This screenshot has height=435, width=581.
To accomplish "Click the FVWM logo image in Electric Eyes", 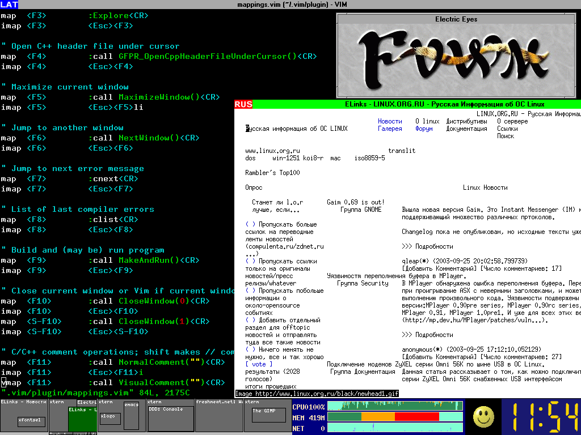I will pyautogui.click(x=456, y=60).
